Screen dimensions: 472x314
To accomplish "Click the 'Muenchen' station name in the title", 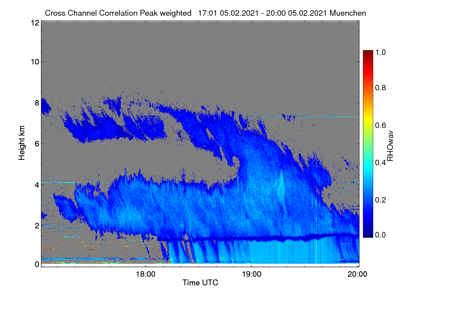I will 348,13.
